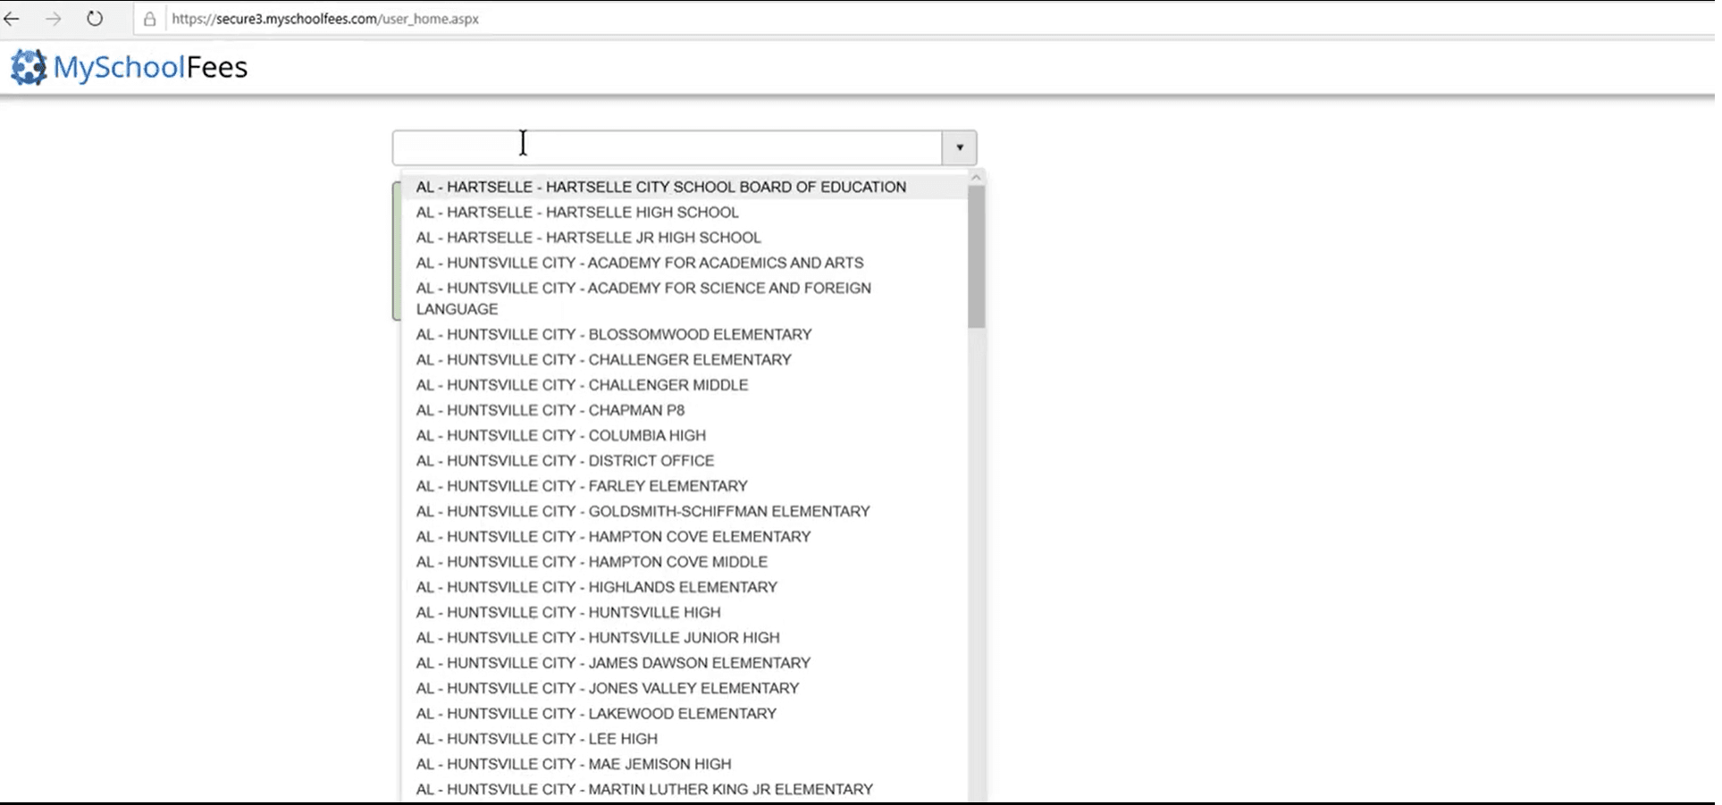1722x805 pixels.
Task: View site security via the padlock icon
Action: [x=150, y=19]
